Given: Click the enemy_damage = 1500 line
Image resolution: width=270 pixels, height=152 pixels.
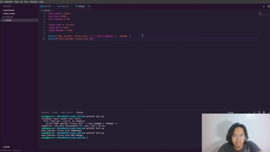Looking at the screenshot, I should 60,30.
